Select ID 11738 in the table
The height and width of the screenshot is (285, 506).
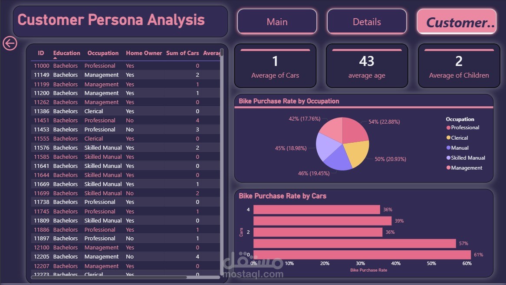[x=42, y=202]
